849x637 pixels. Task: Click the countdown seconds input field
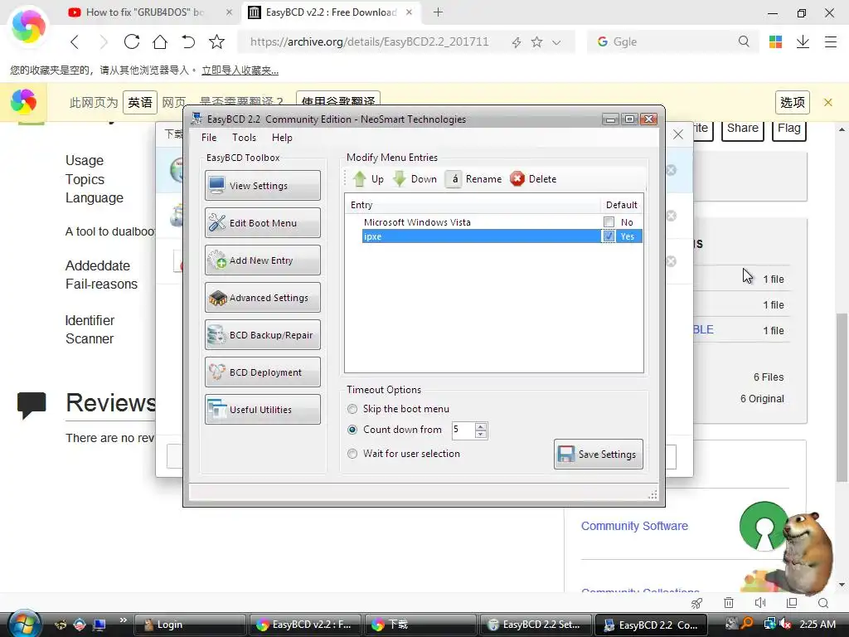tap(463, 430)
